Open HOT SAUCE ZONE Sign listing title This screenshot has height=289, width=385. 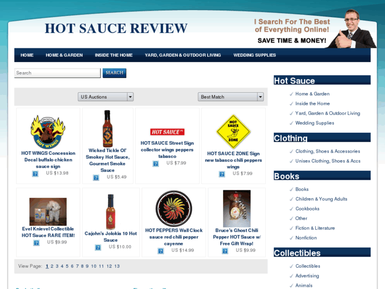pyautogui.click(x=233, y=160)
